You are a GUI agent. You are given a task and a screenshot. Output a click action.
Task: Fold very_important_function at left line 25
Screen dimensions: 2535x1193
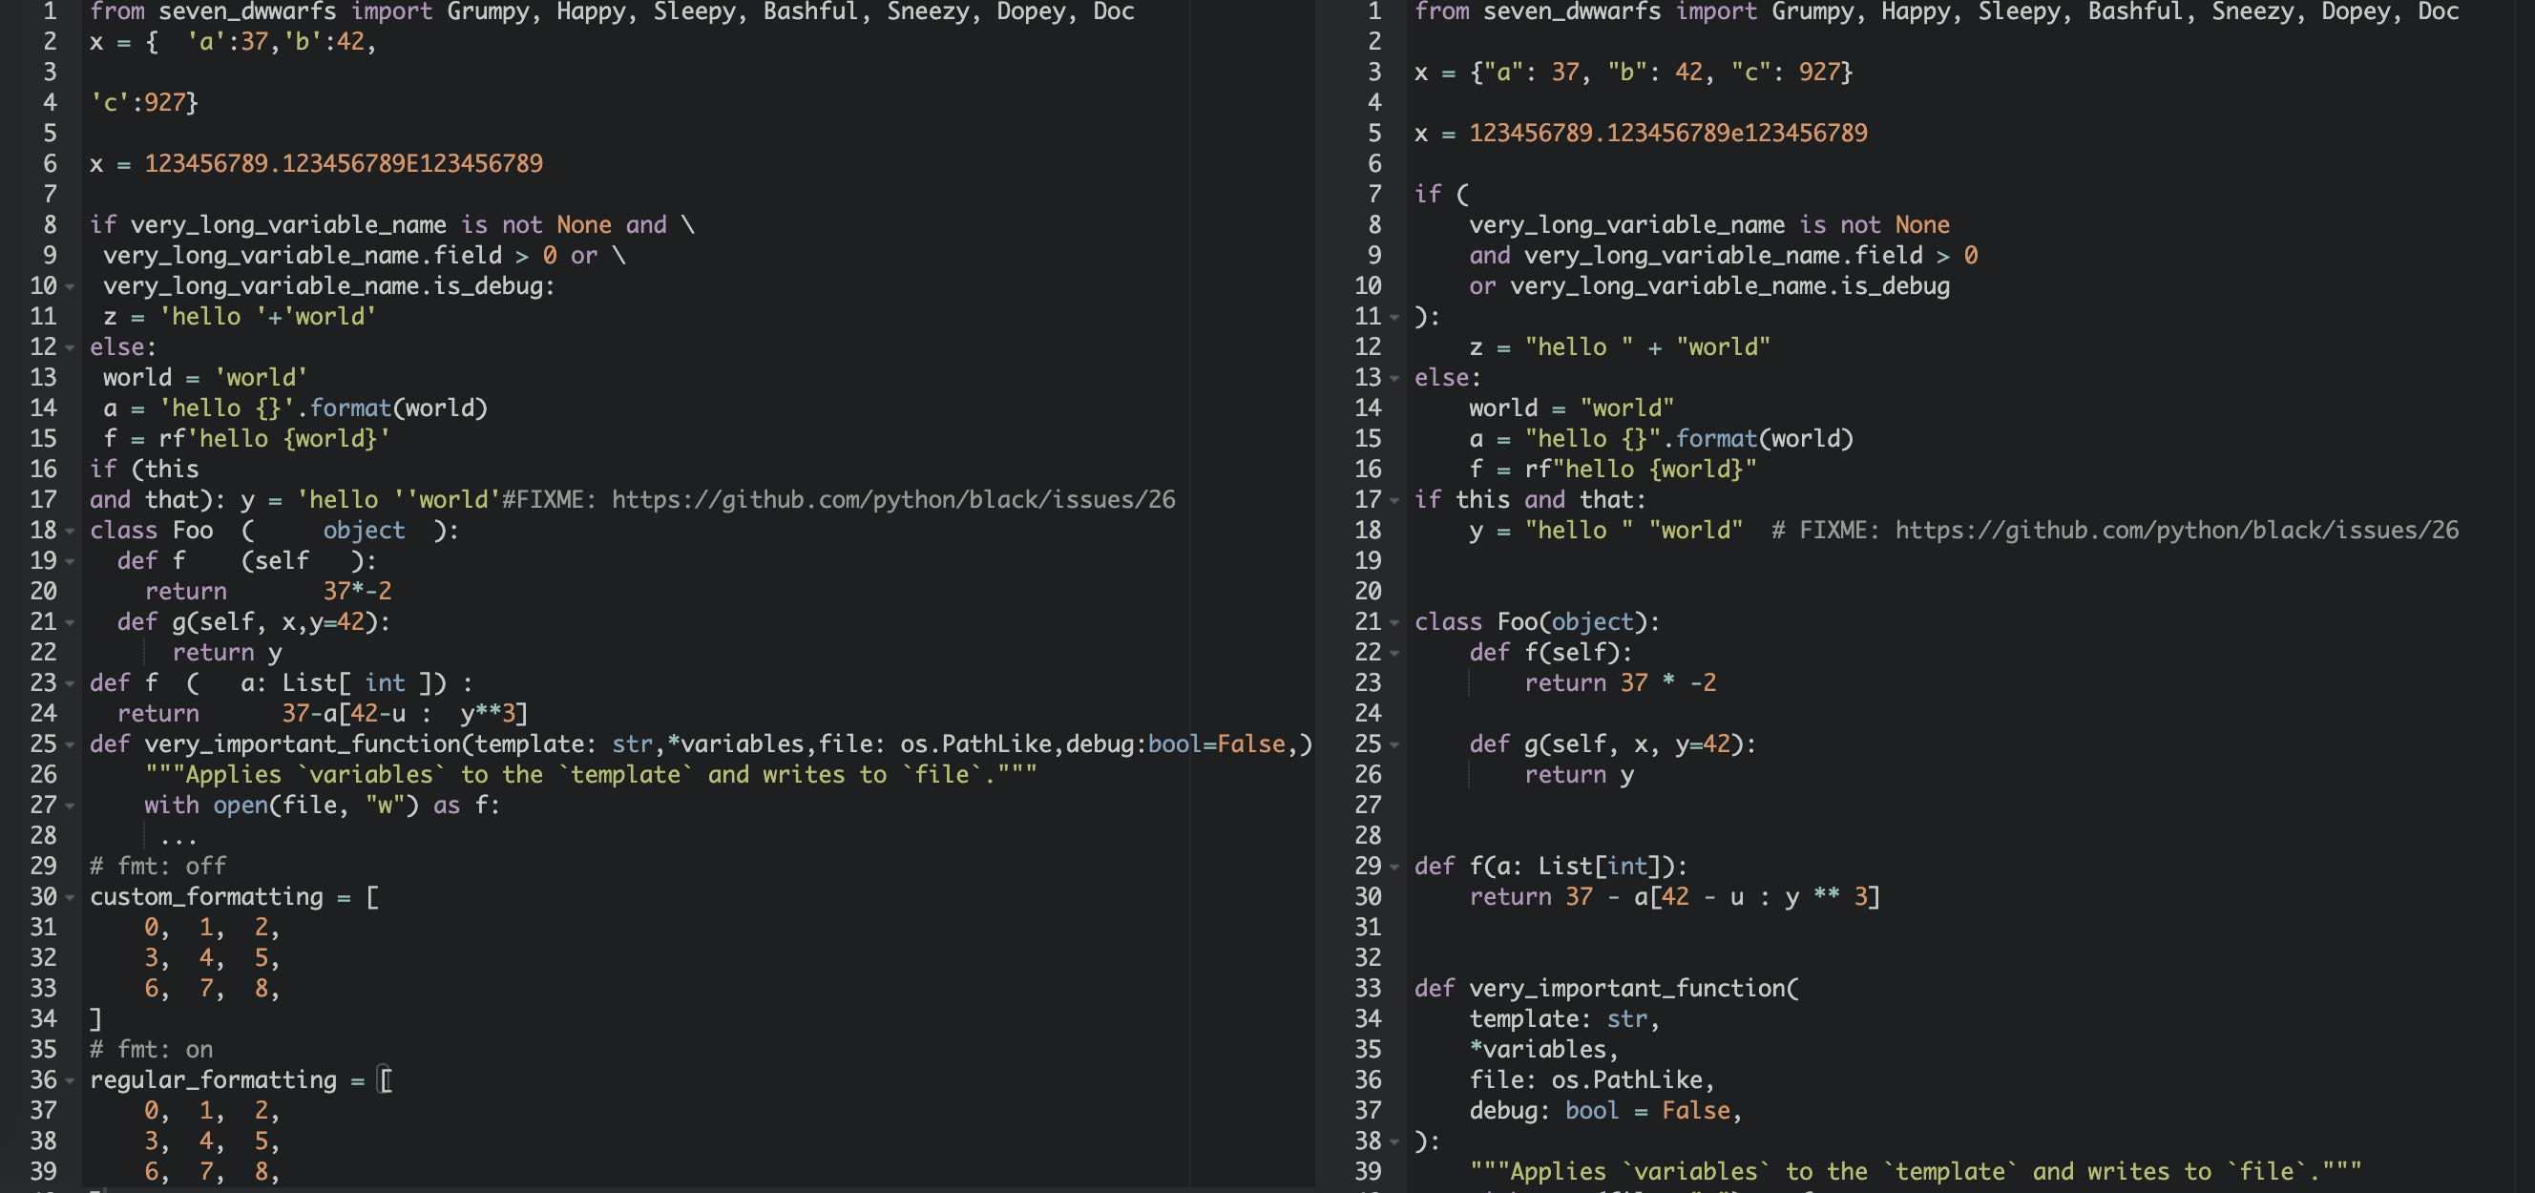[x=70, y=744]
